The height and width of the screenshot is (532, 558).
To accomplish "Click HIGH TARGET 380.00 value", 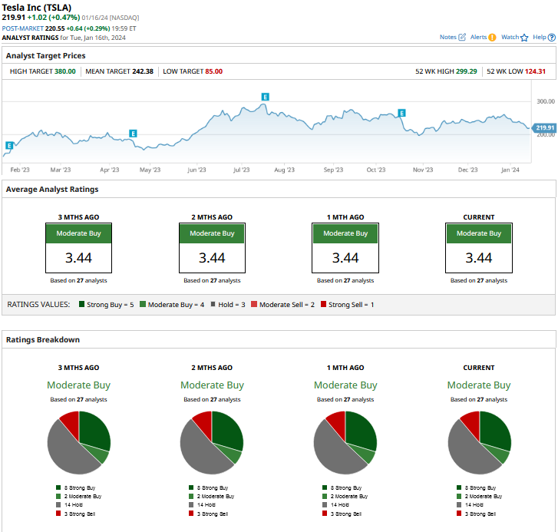I will 64,71.
